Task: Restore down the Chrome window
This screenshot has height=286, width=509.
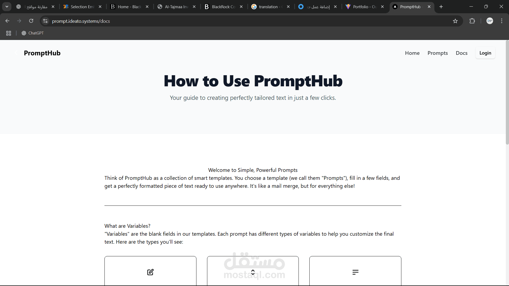Action: tap(486, 7)
